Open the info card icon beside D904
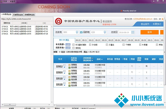The height and width of the screenshot is (109, 166). click(x=64, y=71)
